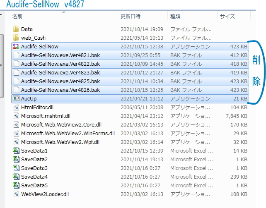Select the WebView2Loader.dll file name
Image resolution: width=266 pixels, height=208 pixels.
point(45,194)
